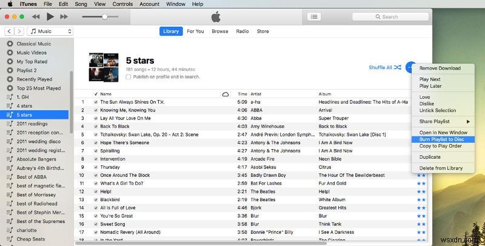Select the Best of Morrissey playlist
485x246 pixels.
coord(36,194)
